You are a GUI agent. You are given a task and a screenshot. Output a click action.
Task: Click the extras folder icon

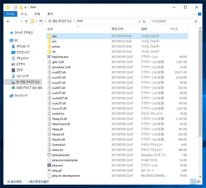49,47
